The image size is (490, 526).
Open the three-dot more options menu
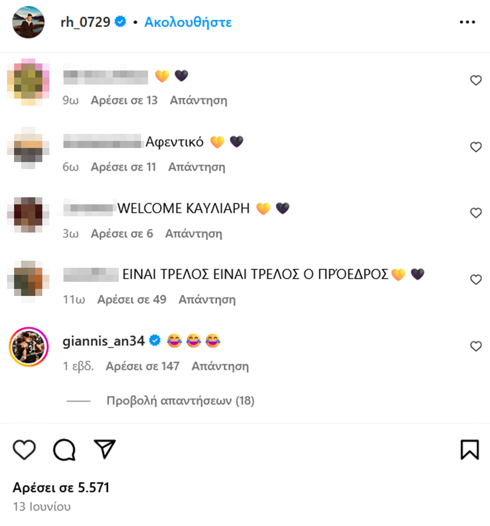click(x=467, y=22)
